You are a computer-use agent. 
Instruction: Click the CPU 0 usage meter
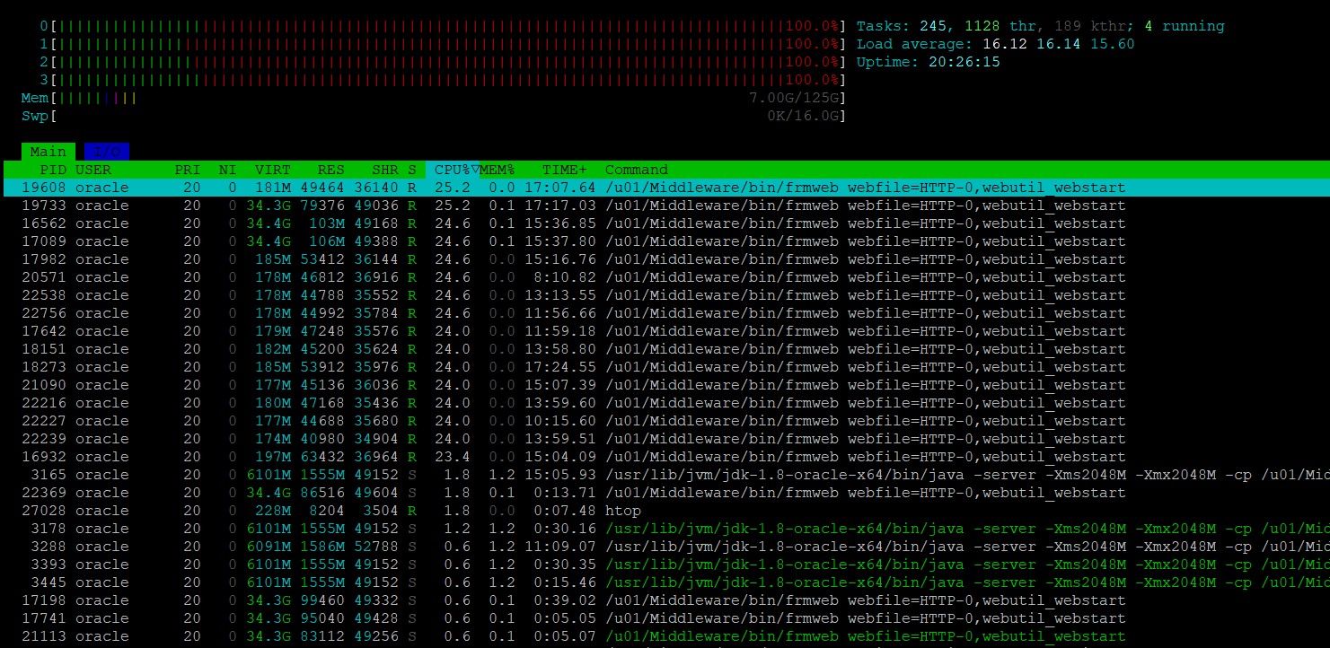click(x=443, y=26)
